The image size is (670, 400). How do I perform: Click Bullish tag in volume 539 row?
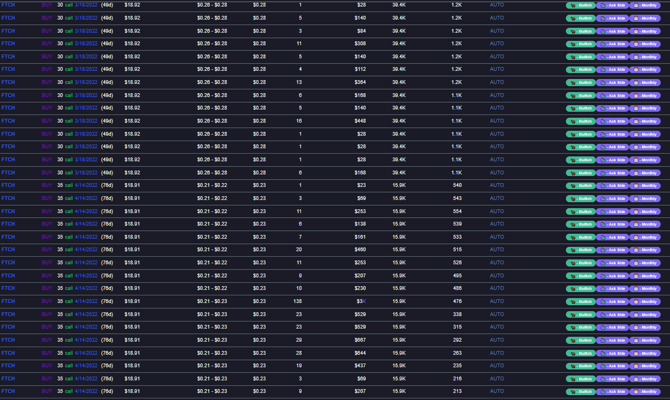point(581,224)
